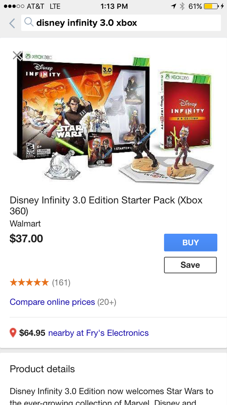Open Compare online prices link
227x405 pixels.
point(52,302)
